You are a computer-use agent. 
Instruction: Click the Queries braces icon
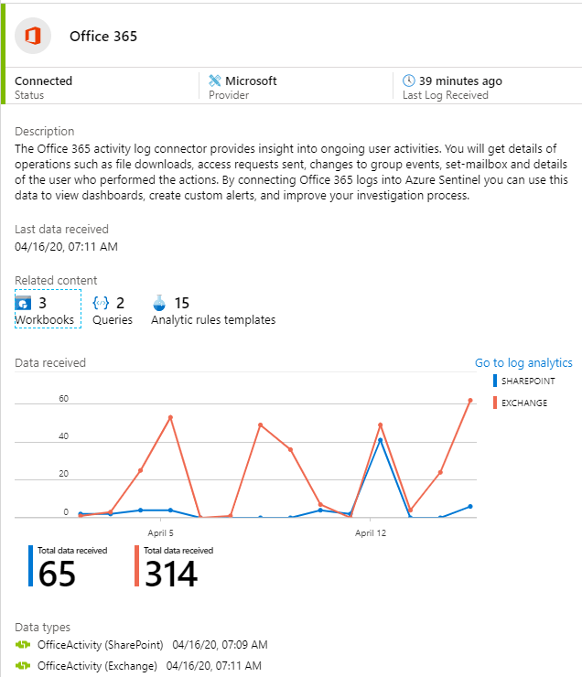101,302
